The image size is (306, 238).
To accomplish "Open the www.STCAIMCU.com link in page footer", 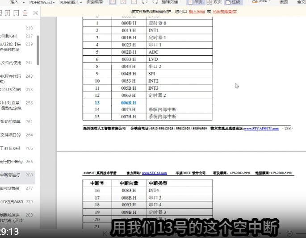I will [261, 129].
